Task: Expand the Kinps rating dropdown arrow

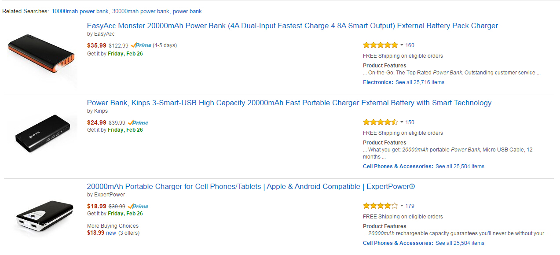Action: pyautogui.click(x=402, y=122)
